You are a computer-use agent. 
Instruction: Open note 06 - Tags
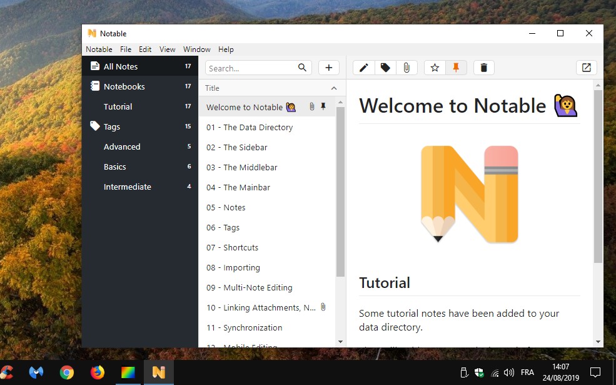pyautogui.click(x=267, y=227)
